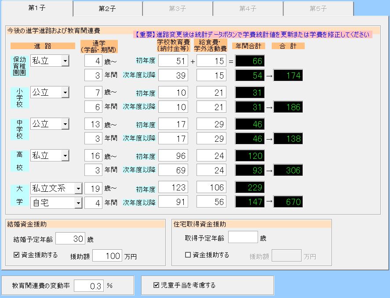The image size is (390, 298).
Task: Select the 第1子 tab
Action: pos(37,8)
